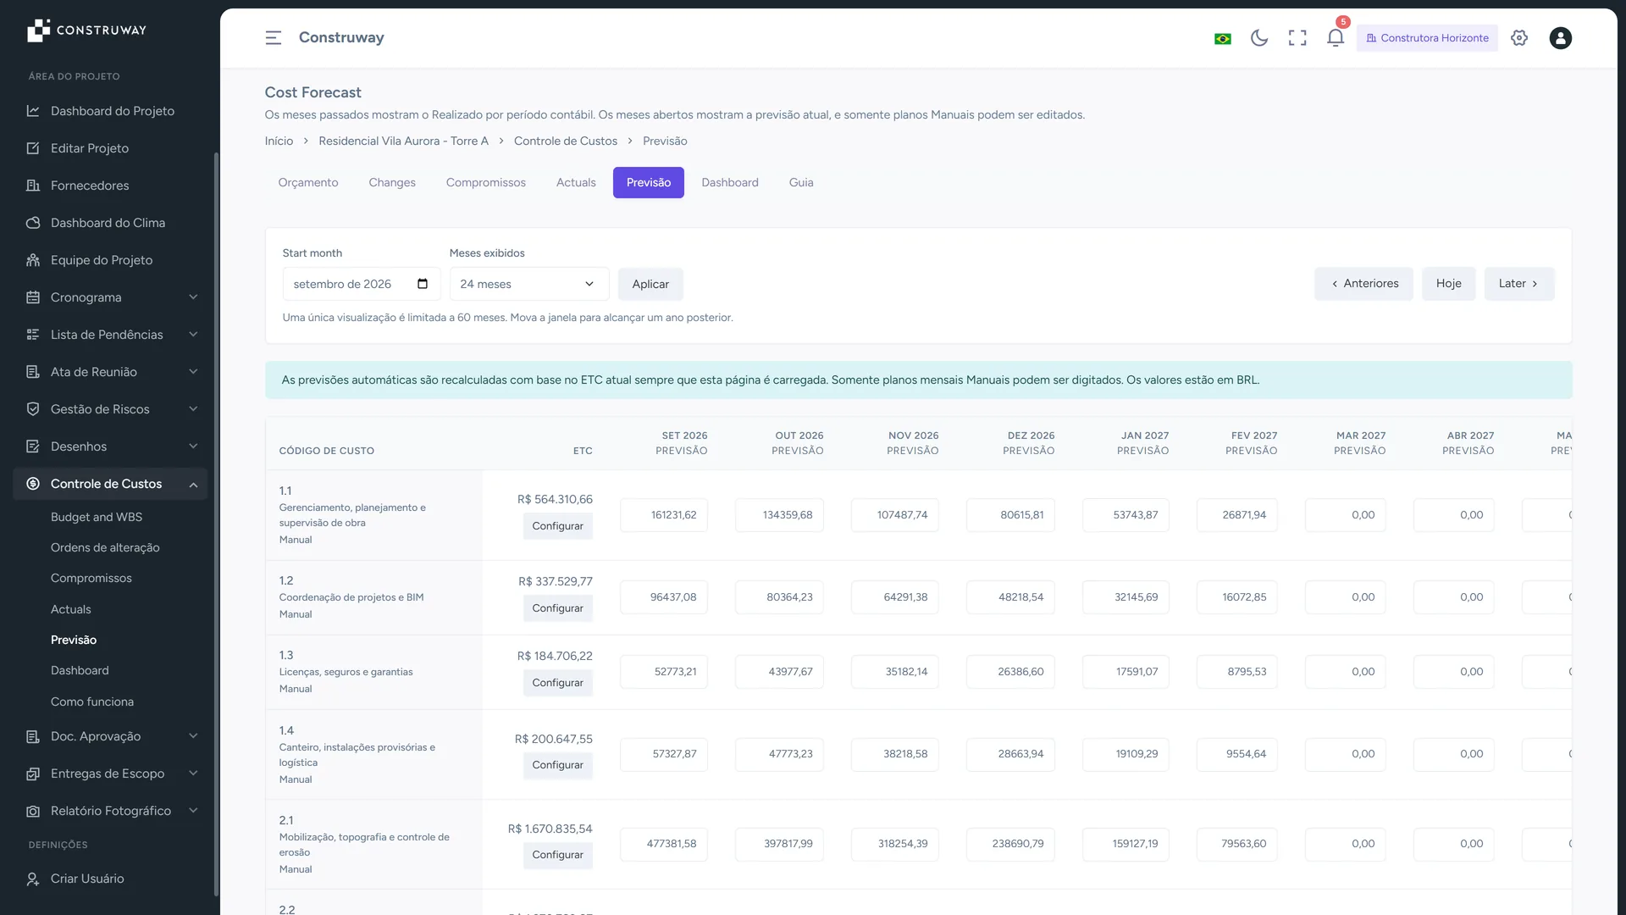The height and width of the screenshot is (915, 1626).
Task: Click OUT 2026 forecast field for 1.3
Action: 779,672
